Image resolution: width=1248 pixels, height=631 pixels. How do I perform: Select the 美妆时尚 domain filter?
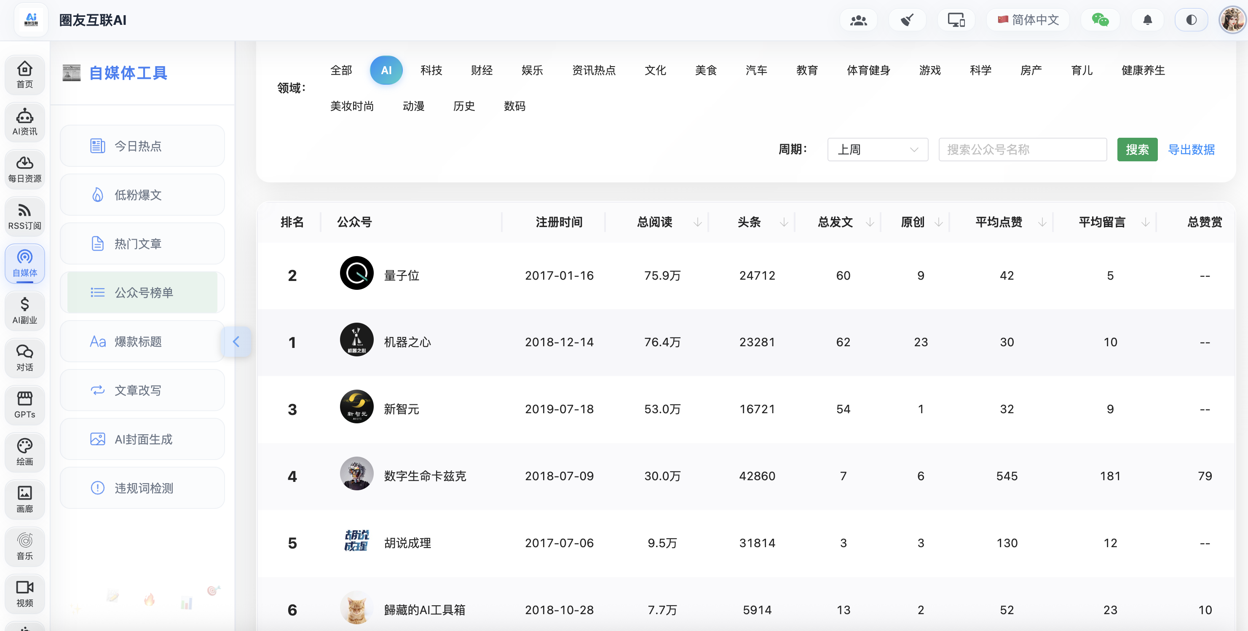(352, 106)
